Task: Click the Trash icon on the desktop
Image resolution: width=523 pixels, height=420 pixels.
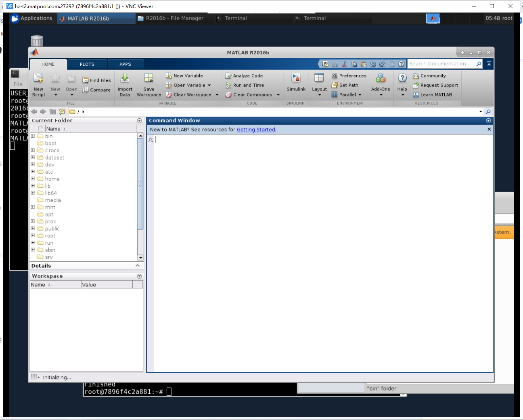Action: (37, 41)
